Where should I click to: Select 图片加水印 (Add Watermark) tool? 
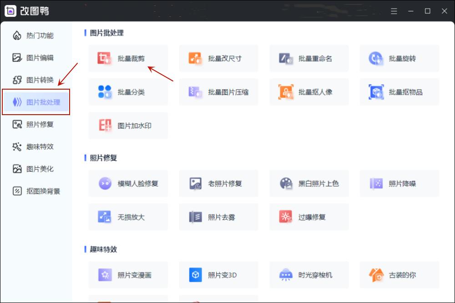(x=128, y=126)
